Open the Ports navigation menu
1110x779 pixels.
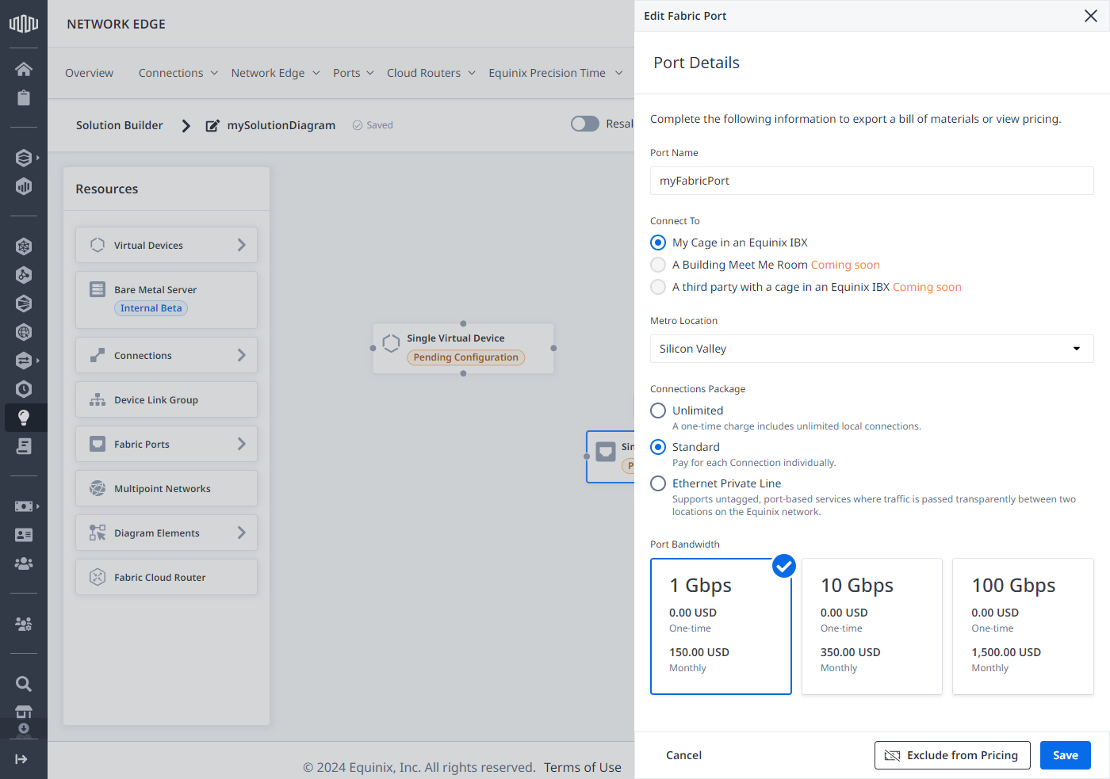click(x=353, y=73)
